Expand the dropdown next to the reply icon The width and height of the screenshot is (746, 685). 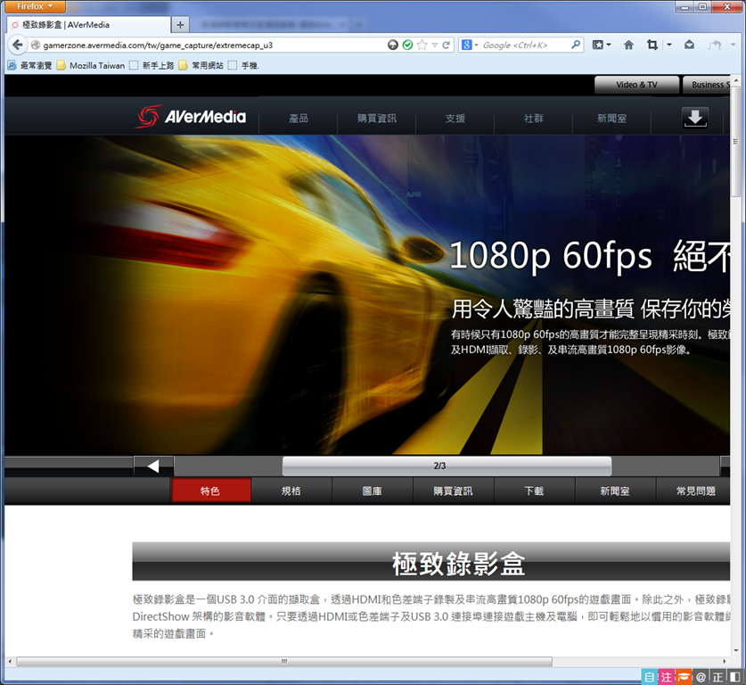click(734, 45)
